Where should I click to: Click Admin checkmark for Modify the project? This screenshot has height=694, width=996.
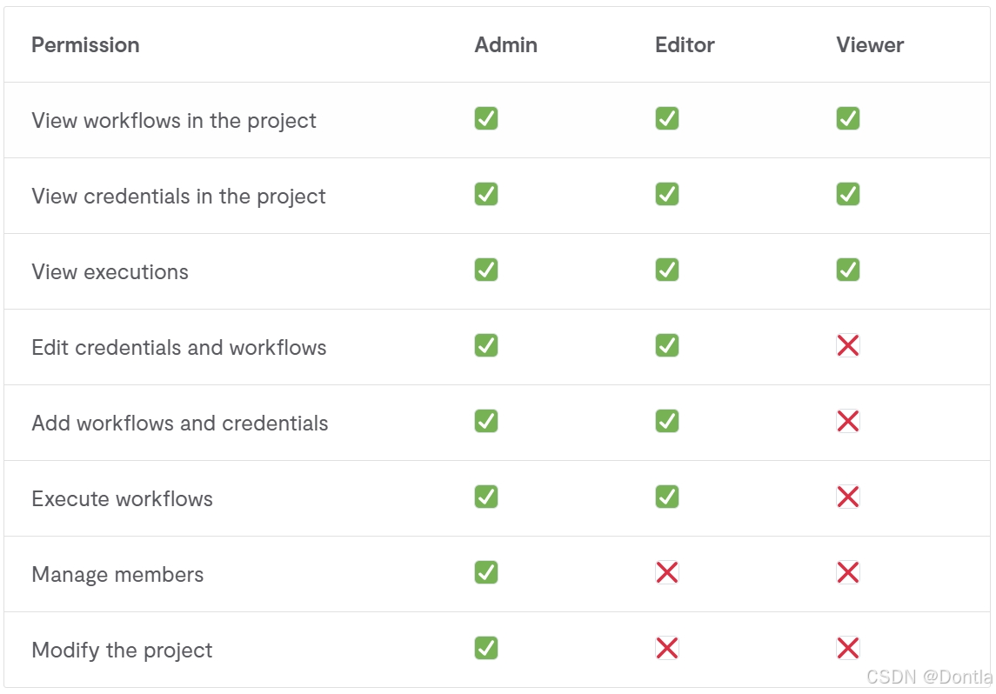pyautogui.click(x=486, y=648)
